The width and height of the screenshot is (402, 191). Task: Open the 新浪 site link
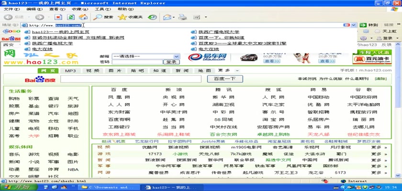click(x=174, y=90)
